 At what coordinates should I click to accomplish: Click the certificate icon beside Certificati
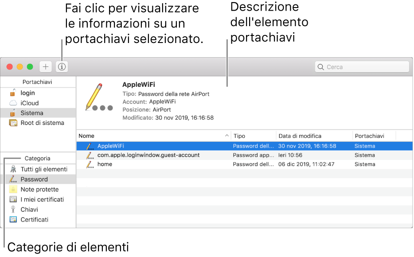click(x=13, y=219)
